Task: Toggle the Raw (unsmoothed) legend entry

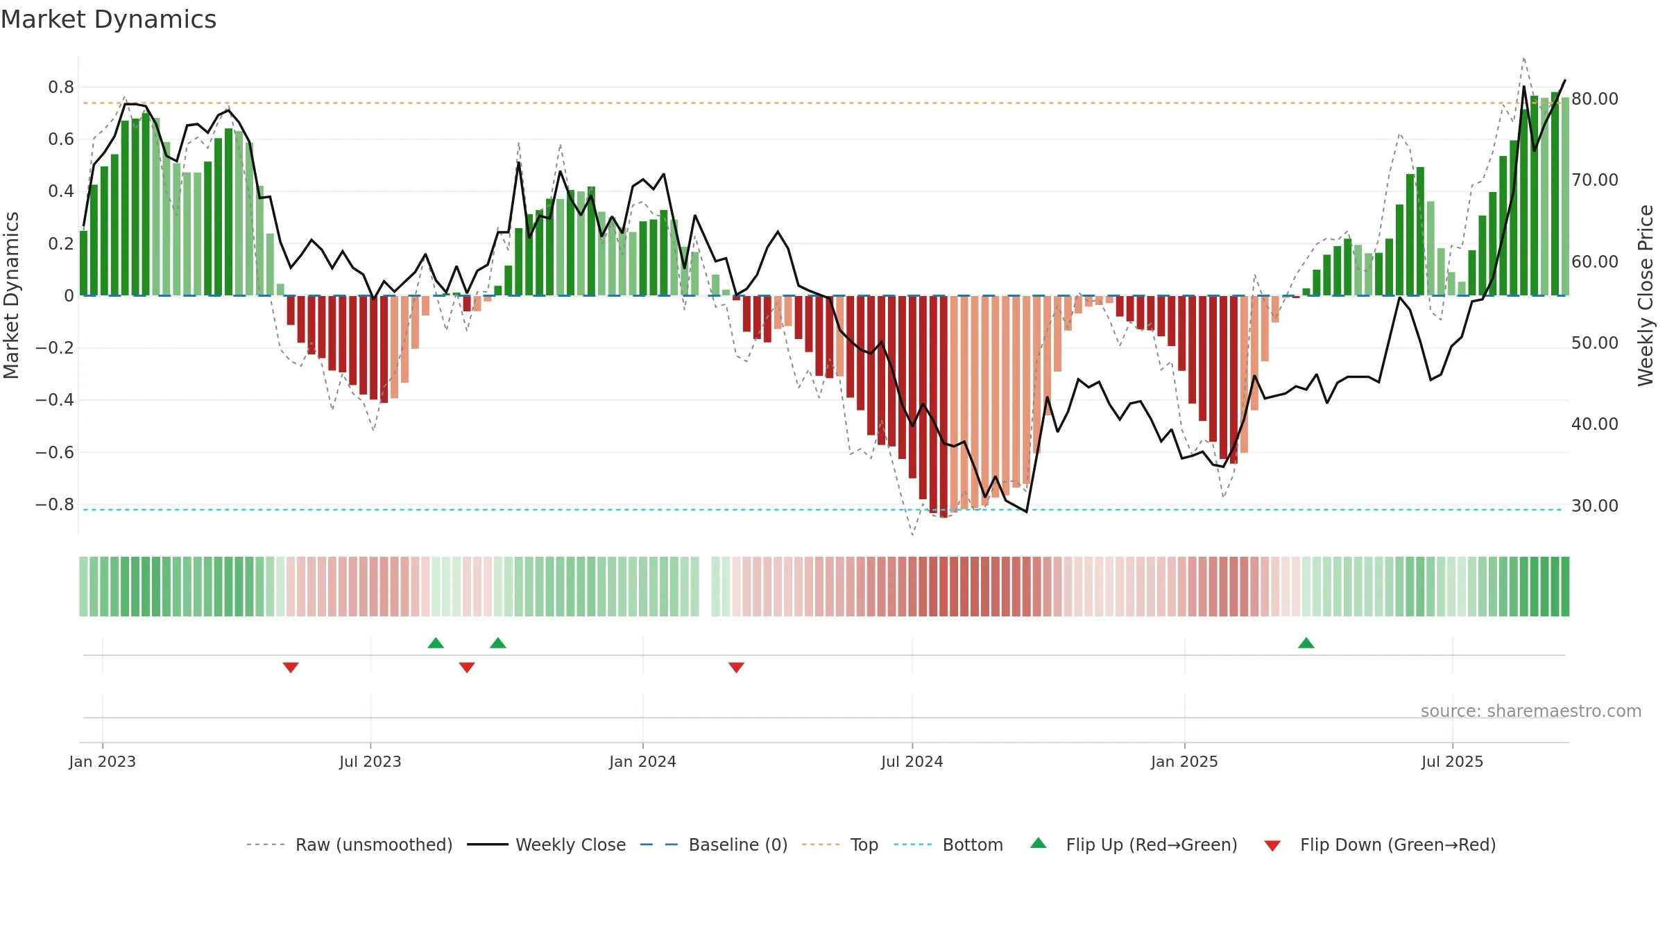Action: pyautogui.click(x=350, y=844)
